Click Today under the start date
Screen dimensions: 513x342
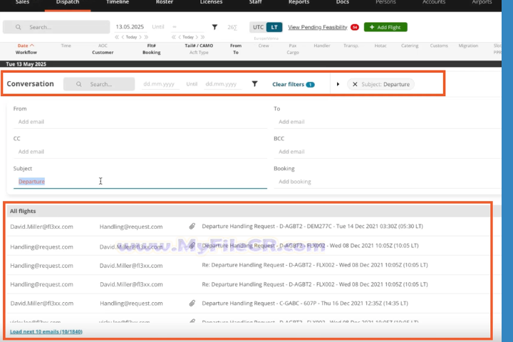coord(132,37)
